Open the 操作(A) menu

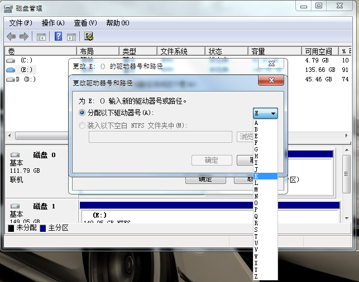(53, 23)
